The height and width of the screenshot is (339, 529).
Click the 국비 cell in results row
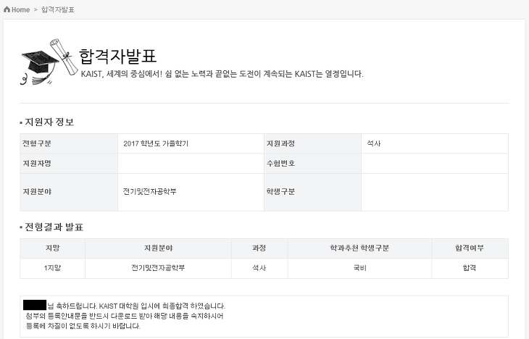point(359,268)
